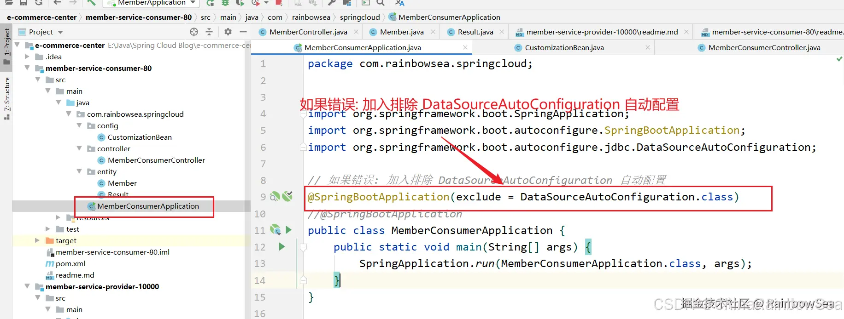The width and height of the screenshot is (844, 319).
Task: Click the Run Anything terminal icon
Action: coord(366,3)
